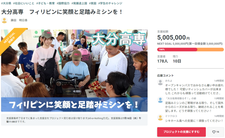Click the heart favorite button showing 16
The image size is (225, 138).
[x=216, y=132]
